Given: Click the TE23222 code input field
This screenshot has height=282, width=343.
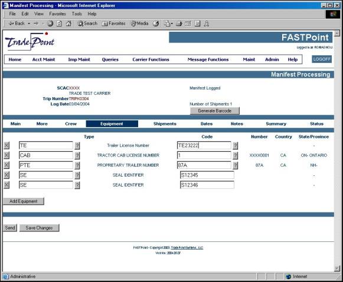Looking at the screenshot, I should point(204,145).
